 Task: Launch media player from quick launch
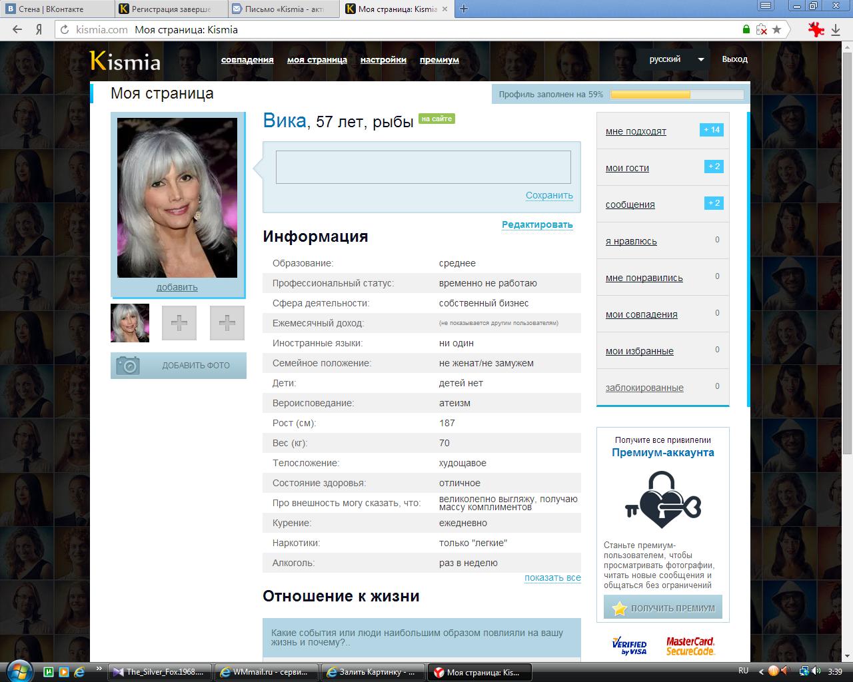click(64, 671)
